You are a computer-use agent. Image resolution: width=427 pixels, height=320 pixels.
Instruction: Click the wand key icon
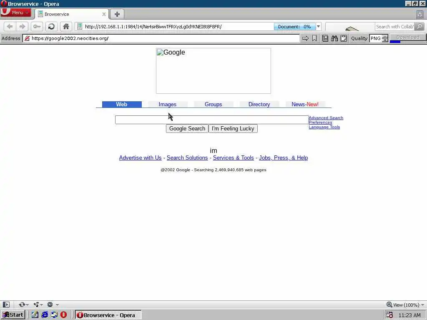(x=37, y=26)
